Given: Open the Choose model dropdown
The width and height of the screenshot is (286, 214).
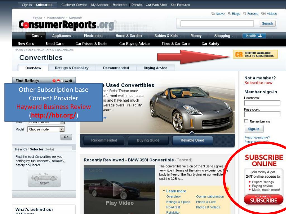Looking at the screenshot, I should tap(46, 129).
